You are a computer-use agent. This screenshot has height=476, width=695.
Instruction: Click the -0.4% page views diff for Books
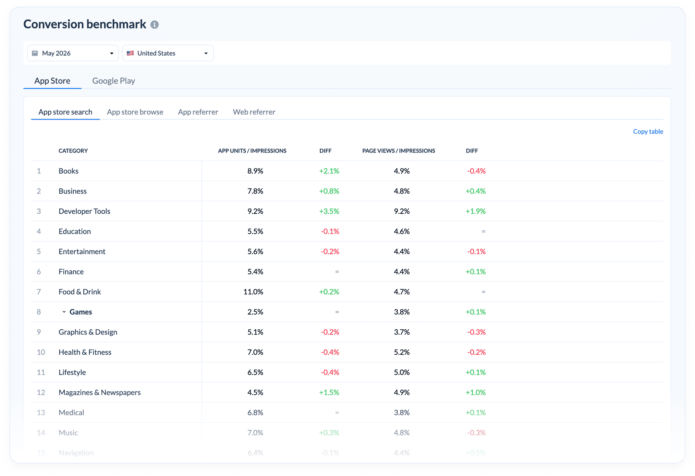(x=476, y=171)
